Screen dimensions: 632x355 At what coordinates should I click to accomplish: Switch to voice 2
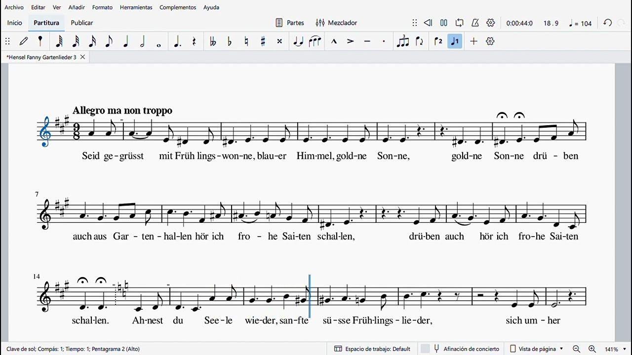438,41
